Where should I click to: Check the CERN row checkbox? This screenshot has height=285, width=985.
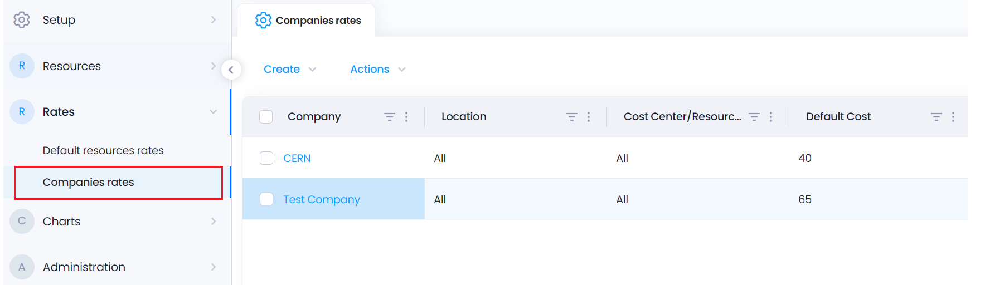tap(266, 158)
